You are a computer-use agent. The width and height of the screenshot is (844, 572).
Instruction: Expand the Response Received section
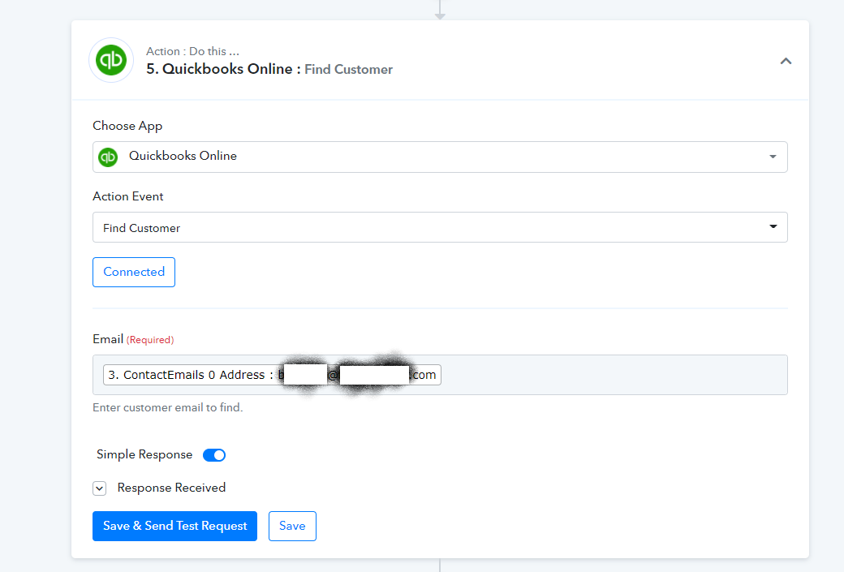pos(99,488)
